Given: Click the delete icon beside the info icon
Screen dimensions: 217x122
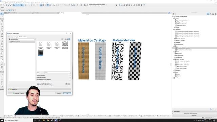Looking at the screenshot, I should pyautogui.click(x=66, y=84).
